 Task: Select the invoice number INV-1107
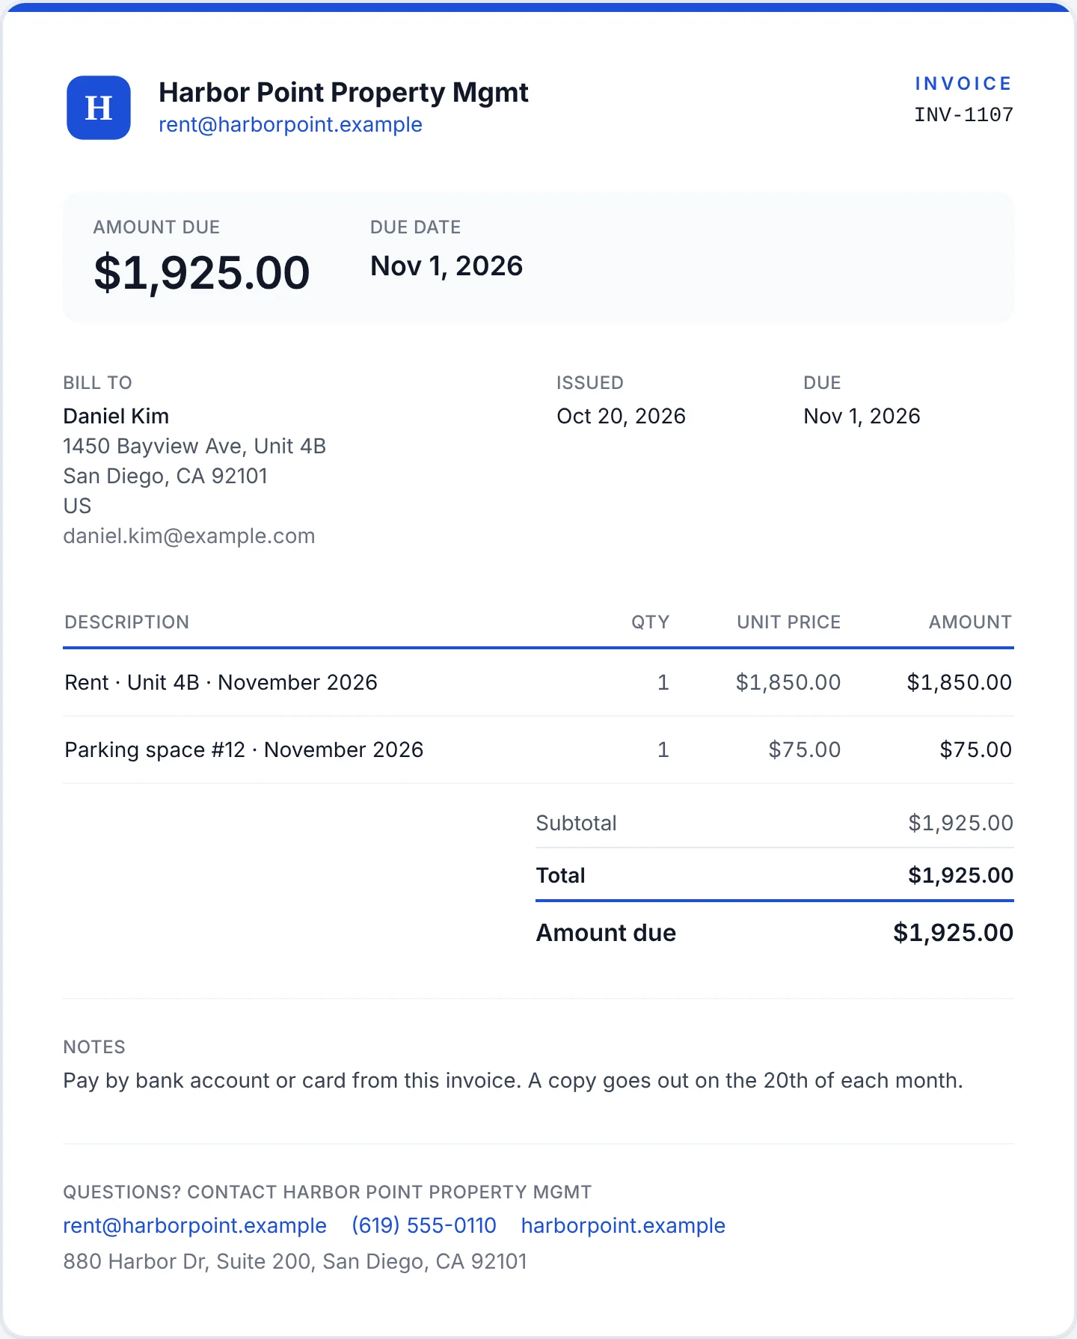click(963, 114)
